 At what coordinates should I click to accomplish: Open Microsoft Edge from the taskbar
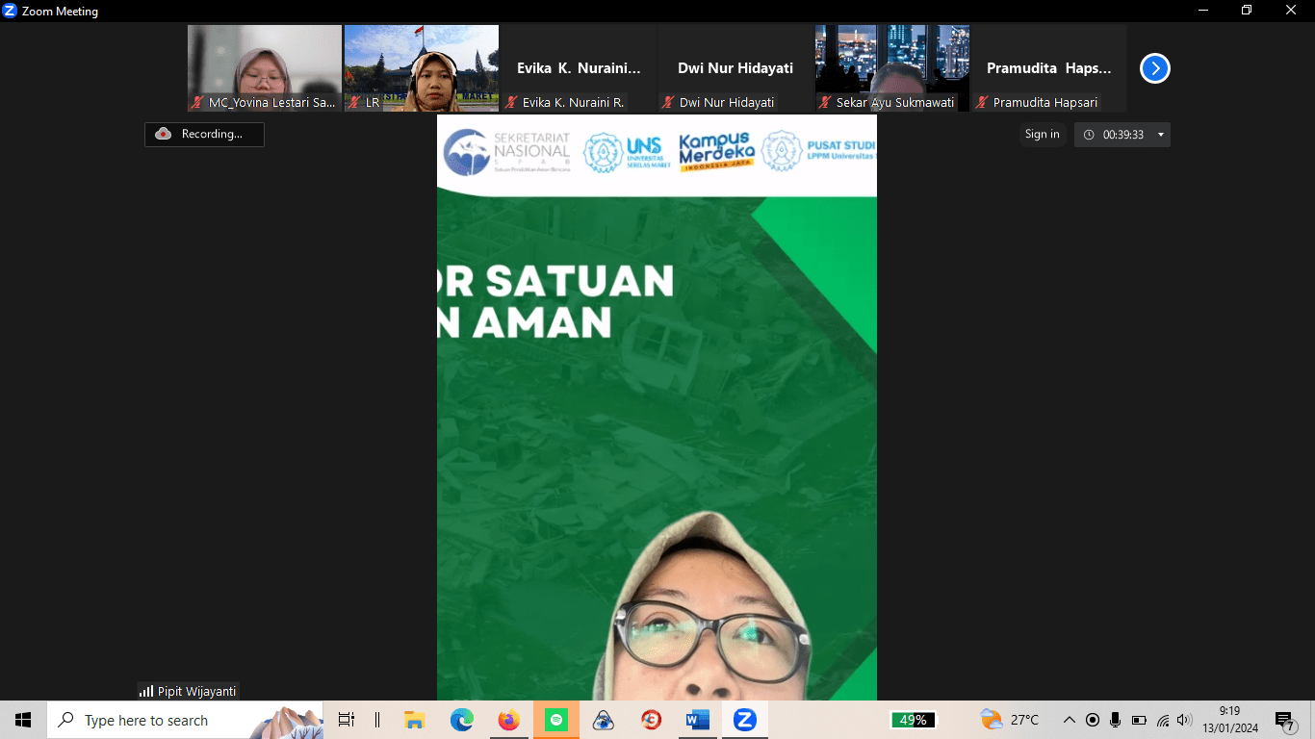click(462, 720)
